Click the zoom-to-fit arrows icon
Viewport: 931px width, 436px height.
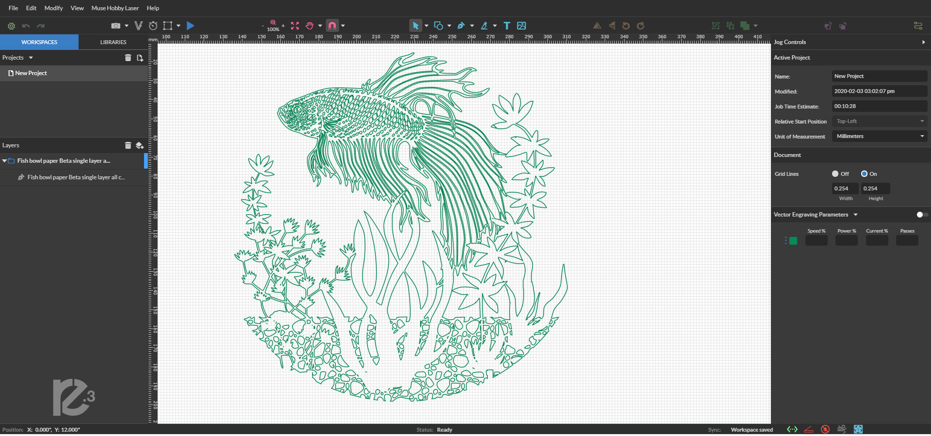tap(295, 26)
